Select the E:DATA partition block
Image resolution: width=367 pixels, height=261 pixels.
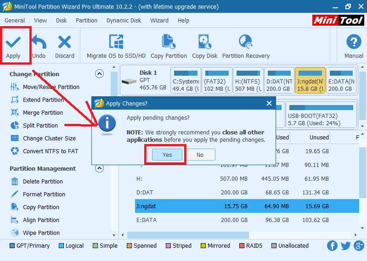(x=341, y=80)
